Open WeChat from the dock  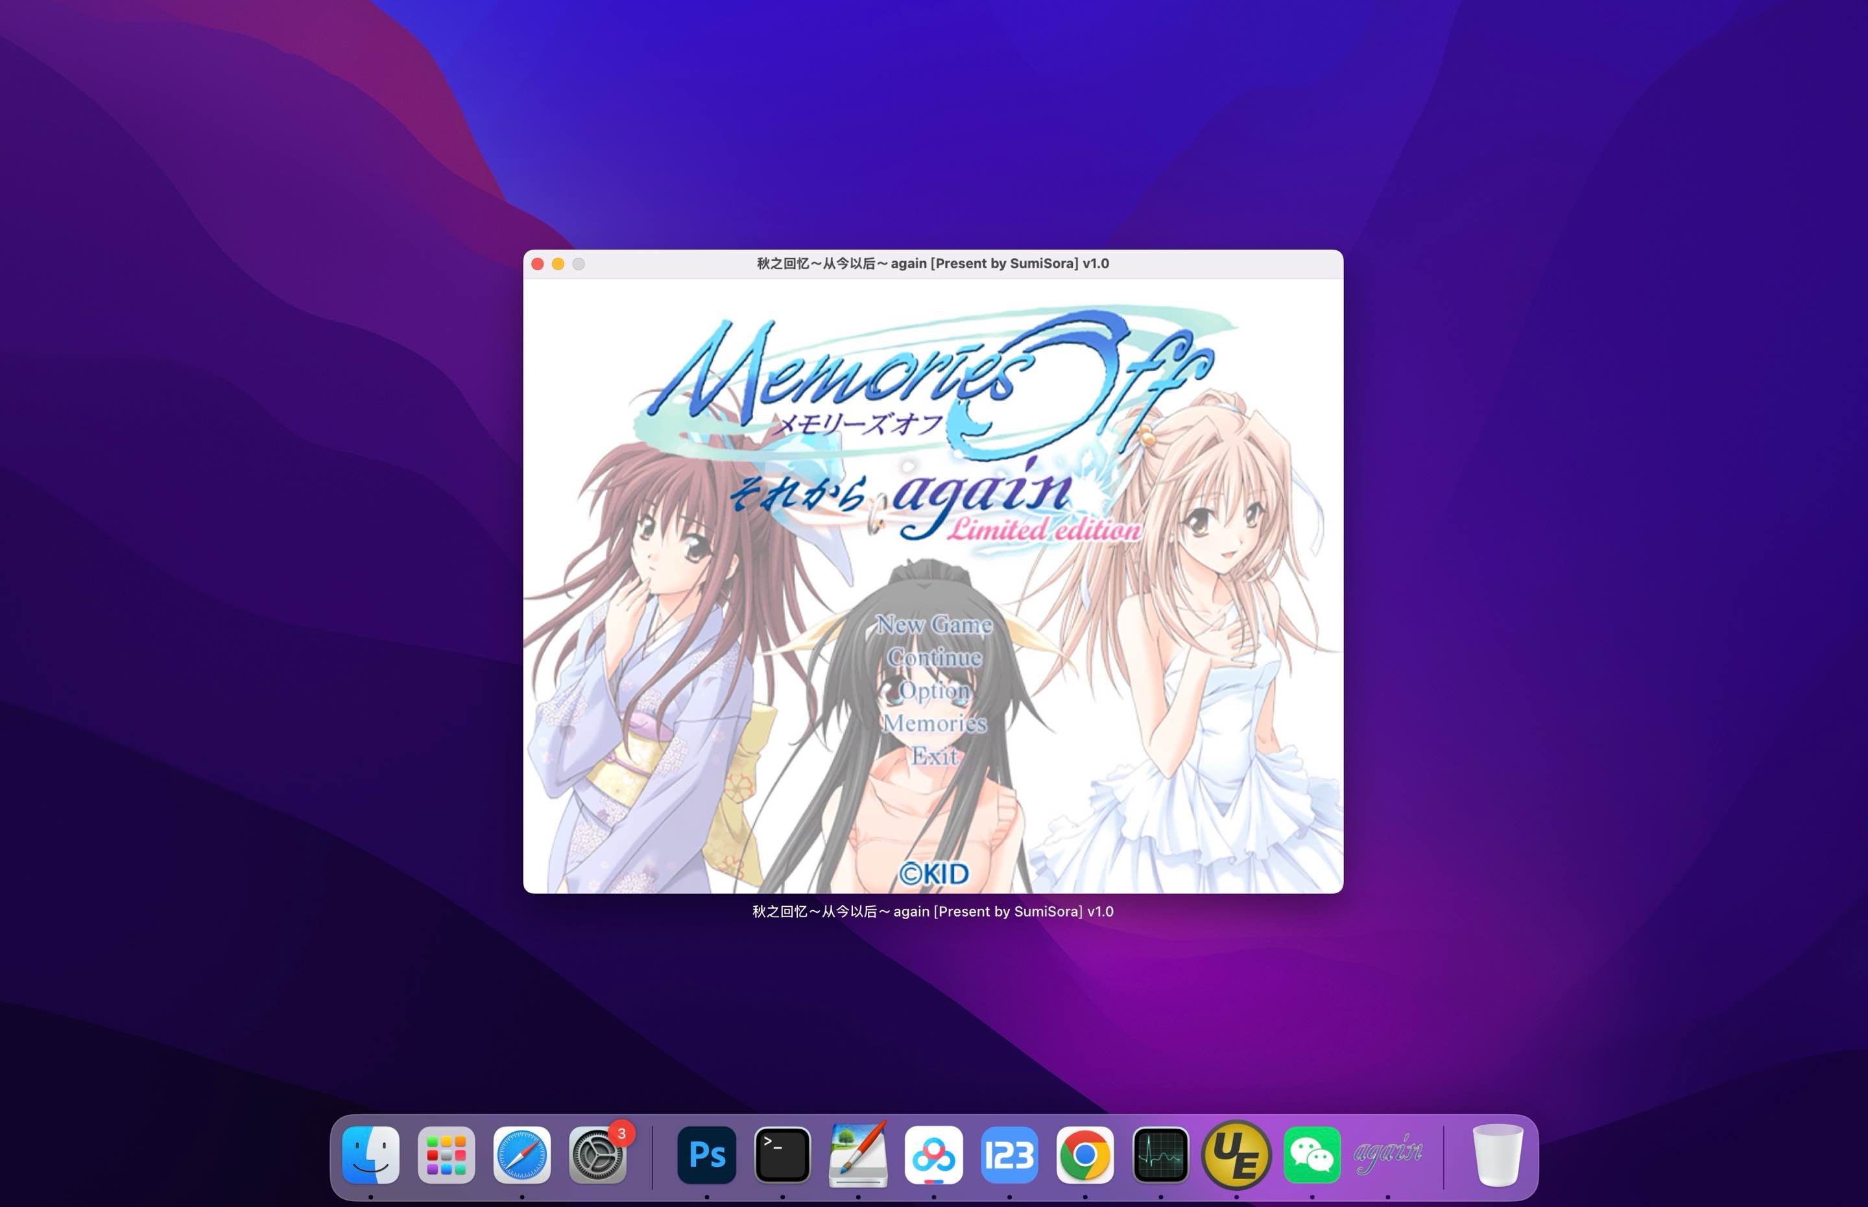[x=1312, y=1155]
